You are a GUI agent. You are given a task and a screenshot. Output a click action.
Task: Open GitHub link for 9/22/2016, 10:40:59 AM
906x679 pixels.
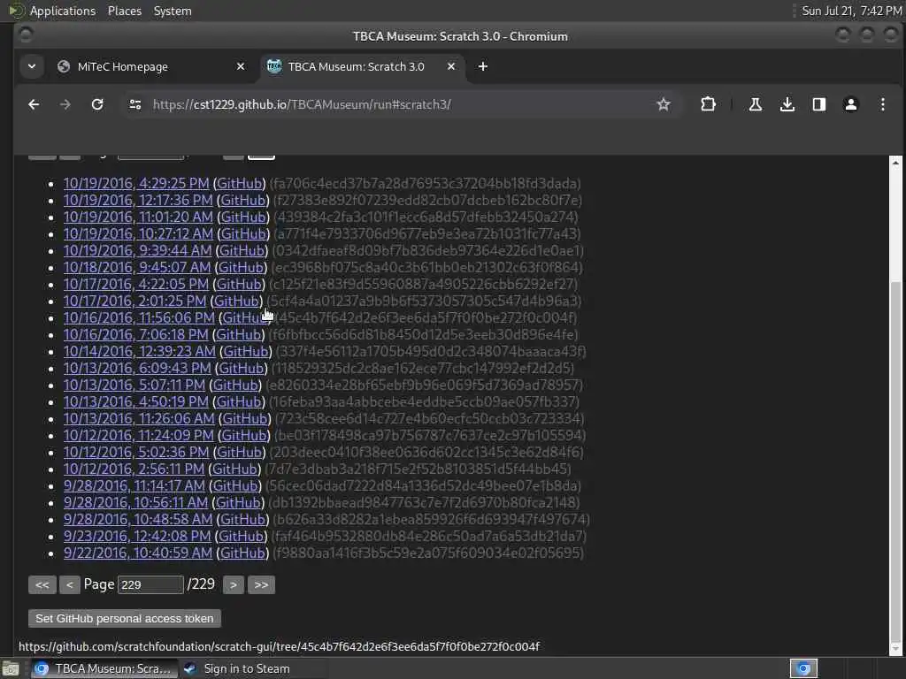(x=242, y=553)
